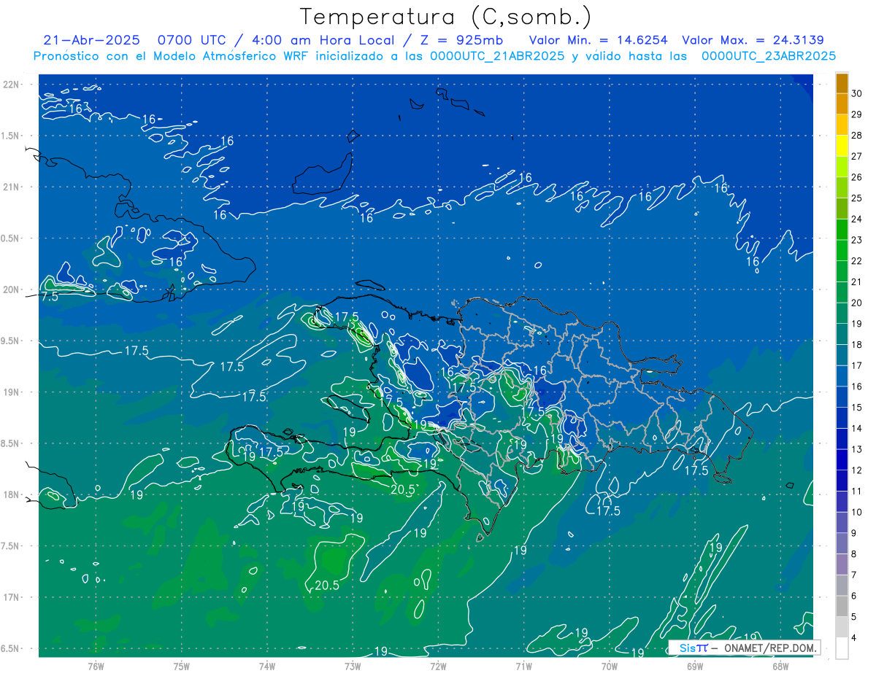876x676 pixels.
Task: Select the forecast date '21-Abr-2025'
Action: [x=91, y=40]
